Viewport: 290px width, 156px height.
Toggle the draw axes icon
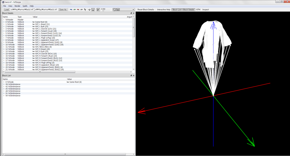click(89, 10)
